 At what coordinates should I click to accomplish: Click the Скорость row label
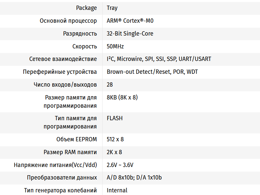84,46
